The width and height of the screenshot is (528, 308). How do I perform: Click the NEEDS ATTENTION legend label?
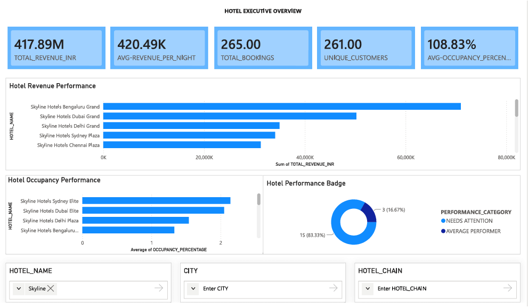pyautogui.click(x=469, y=221)
